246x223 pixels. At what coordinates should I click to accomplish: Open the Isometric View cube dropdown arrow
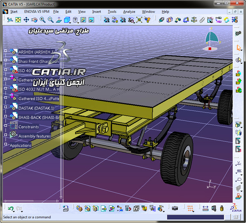click(x=70, y=23)
